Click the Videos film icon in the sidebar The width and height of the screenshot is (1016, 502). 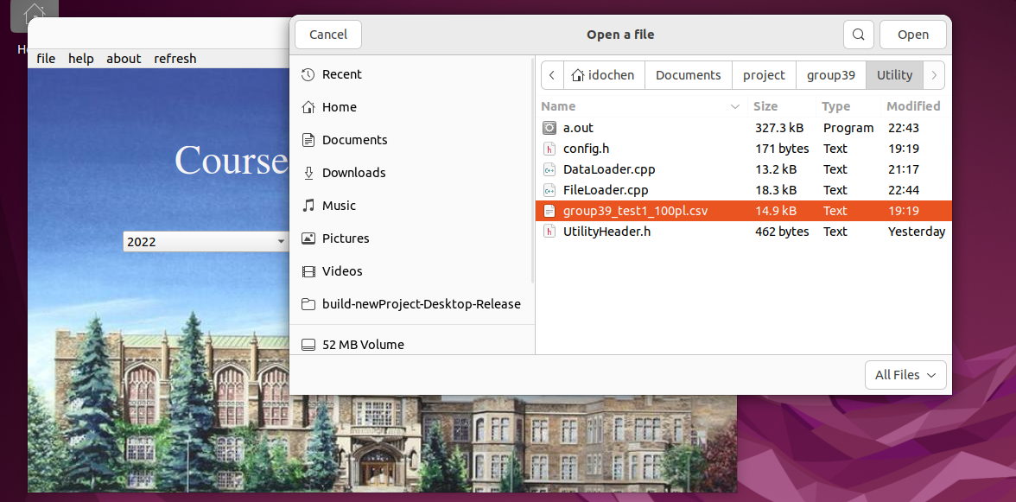coord(309,271)
